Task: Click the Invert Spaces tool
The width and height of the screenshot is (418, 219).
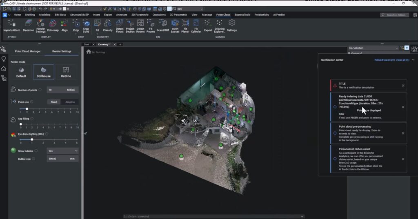Action: (175, 26)
